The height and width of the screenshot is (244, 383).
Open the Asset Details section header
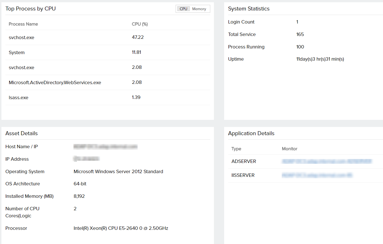click(x=21, y=133)
